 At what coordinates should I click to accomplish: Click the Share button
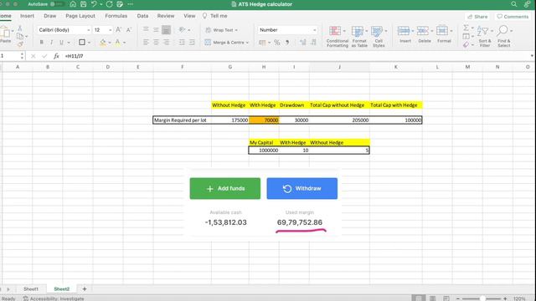tap(477, 17)
